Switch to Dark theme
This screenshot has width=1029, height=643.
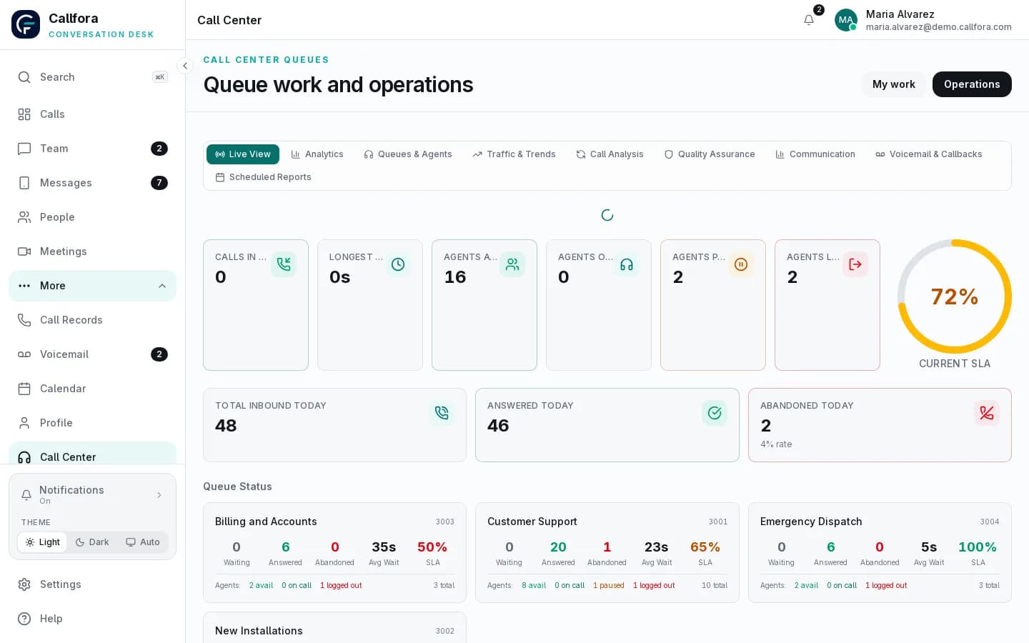point(92,542)
